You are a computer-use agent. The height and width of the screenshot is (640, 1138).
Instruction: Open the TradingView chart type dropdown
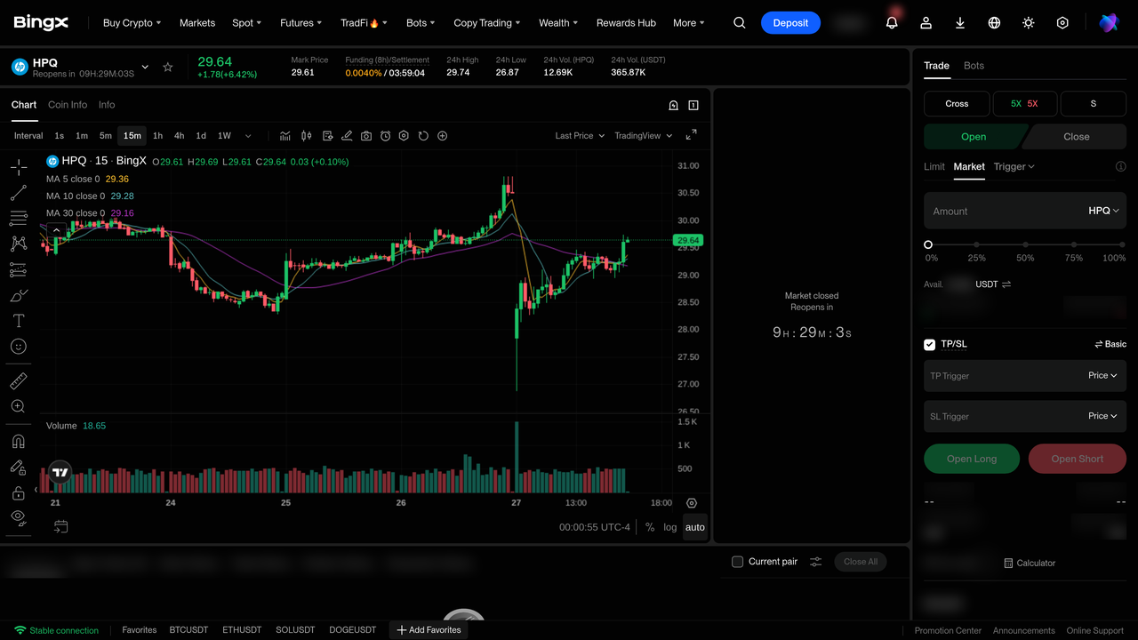point(644,136)
